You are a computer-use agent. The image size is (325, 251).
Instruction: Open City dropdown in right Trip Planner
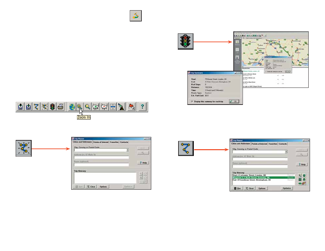click(286, 152)
